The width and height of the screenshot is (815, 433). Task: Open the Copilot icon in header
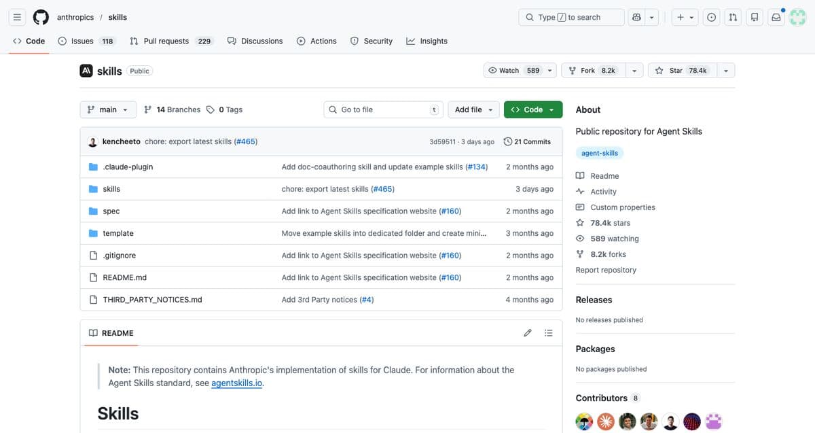tap(636, 18)
